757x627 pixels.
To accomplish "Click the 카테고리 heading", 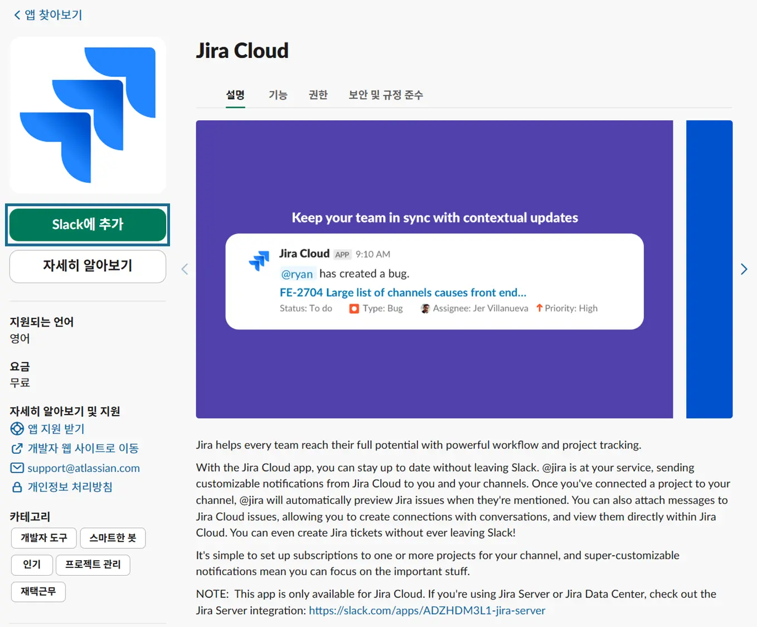I will (x=30, y=517).
